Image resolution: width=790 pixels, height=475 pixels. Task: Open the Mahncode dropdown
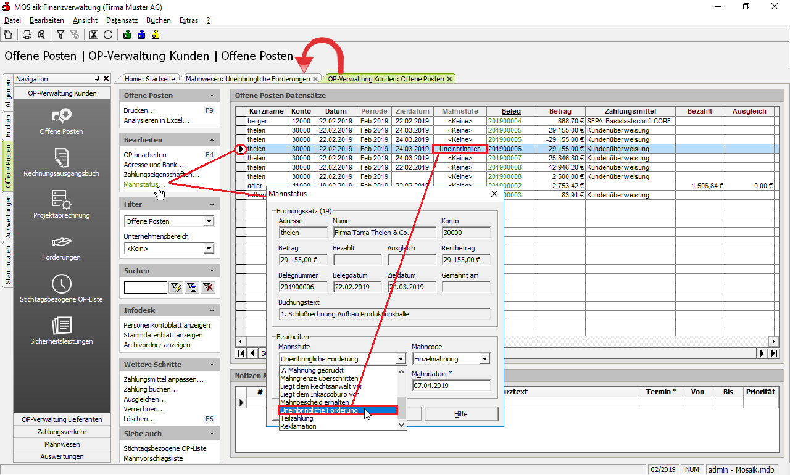pos(484,359)
